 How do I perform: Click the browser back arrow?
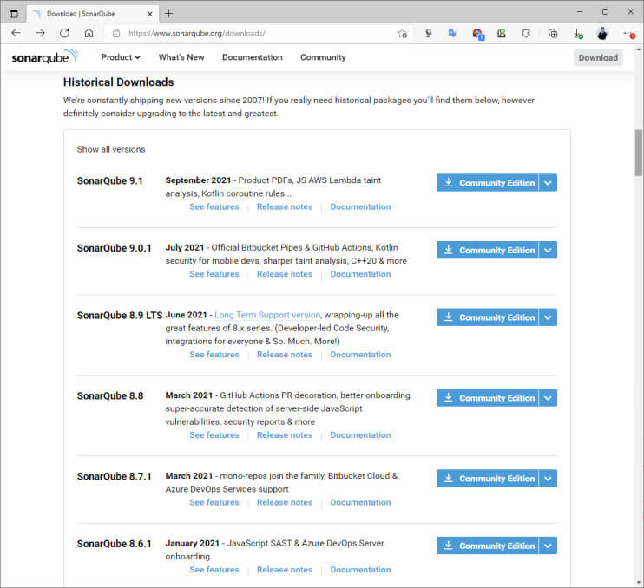pos(16,33)
